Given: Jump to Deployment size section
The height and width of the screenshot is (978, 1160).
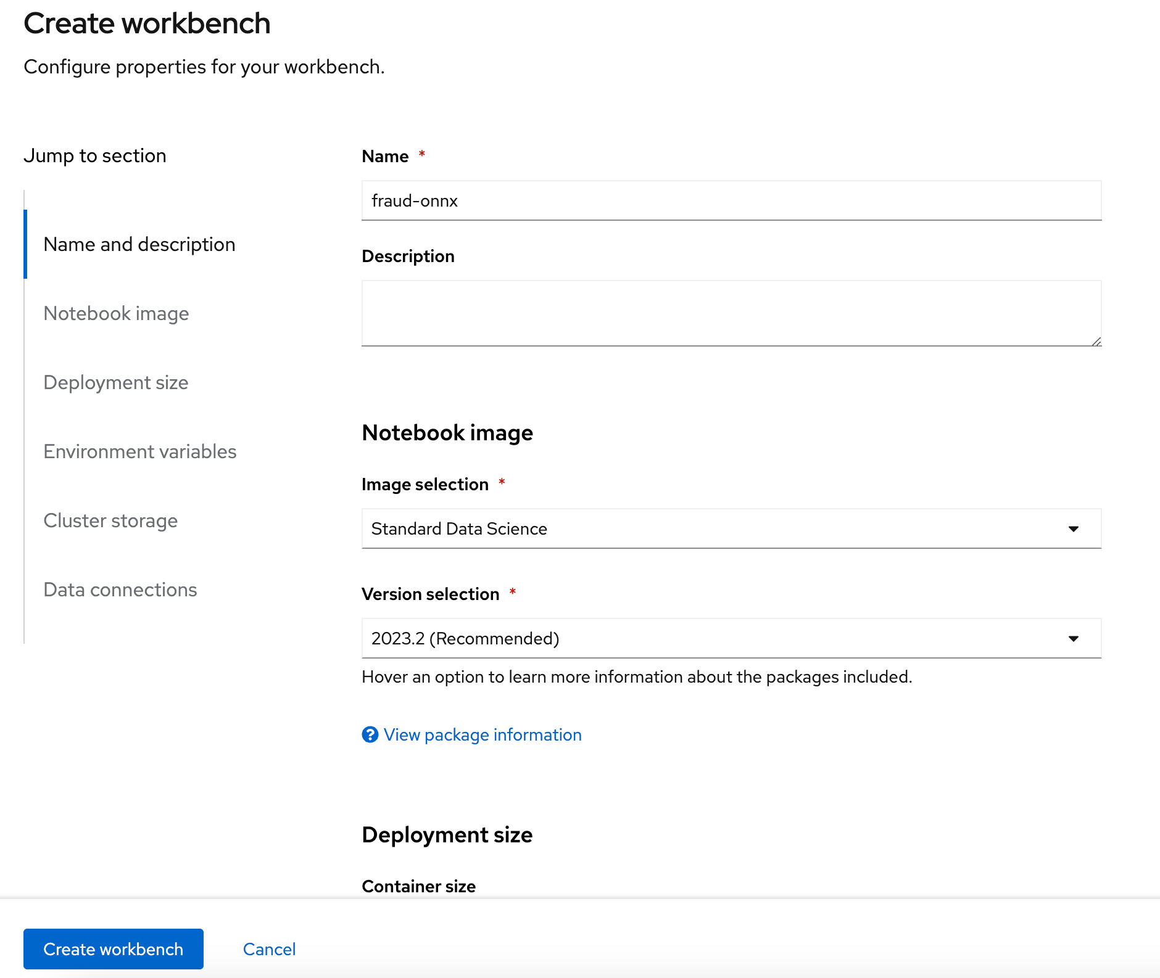Looking at the screenshot, I should point(116,382).
